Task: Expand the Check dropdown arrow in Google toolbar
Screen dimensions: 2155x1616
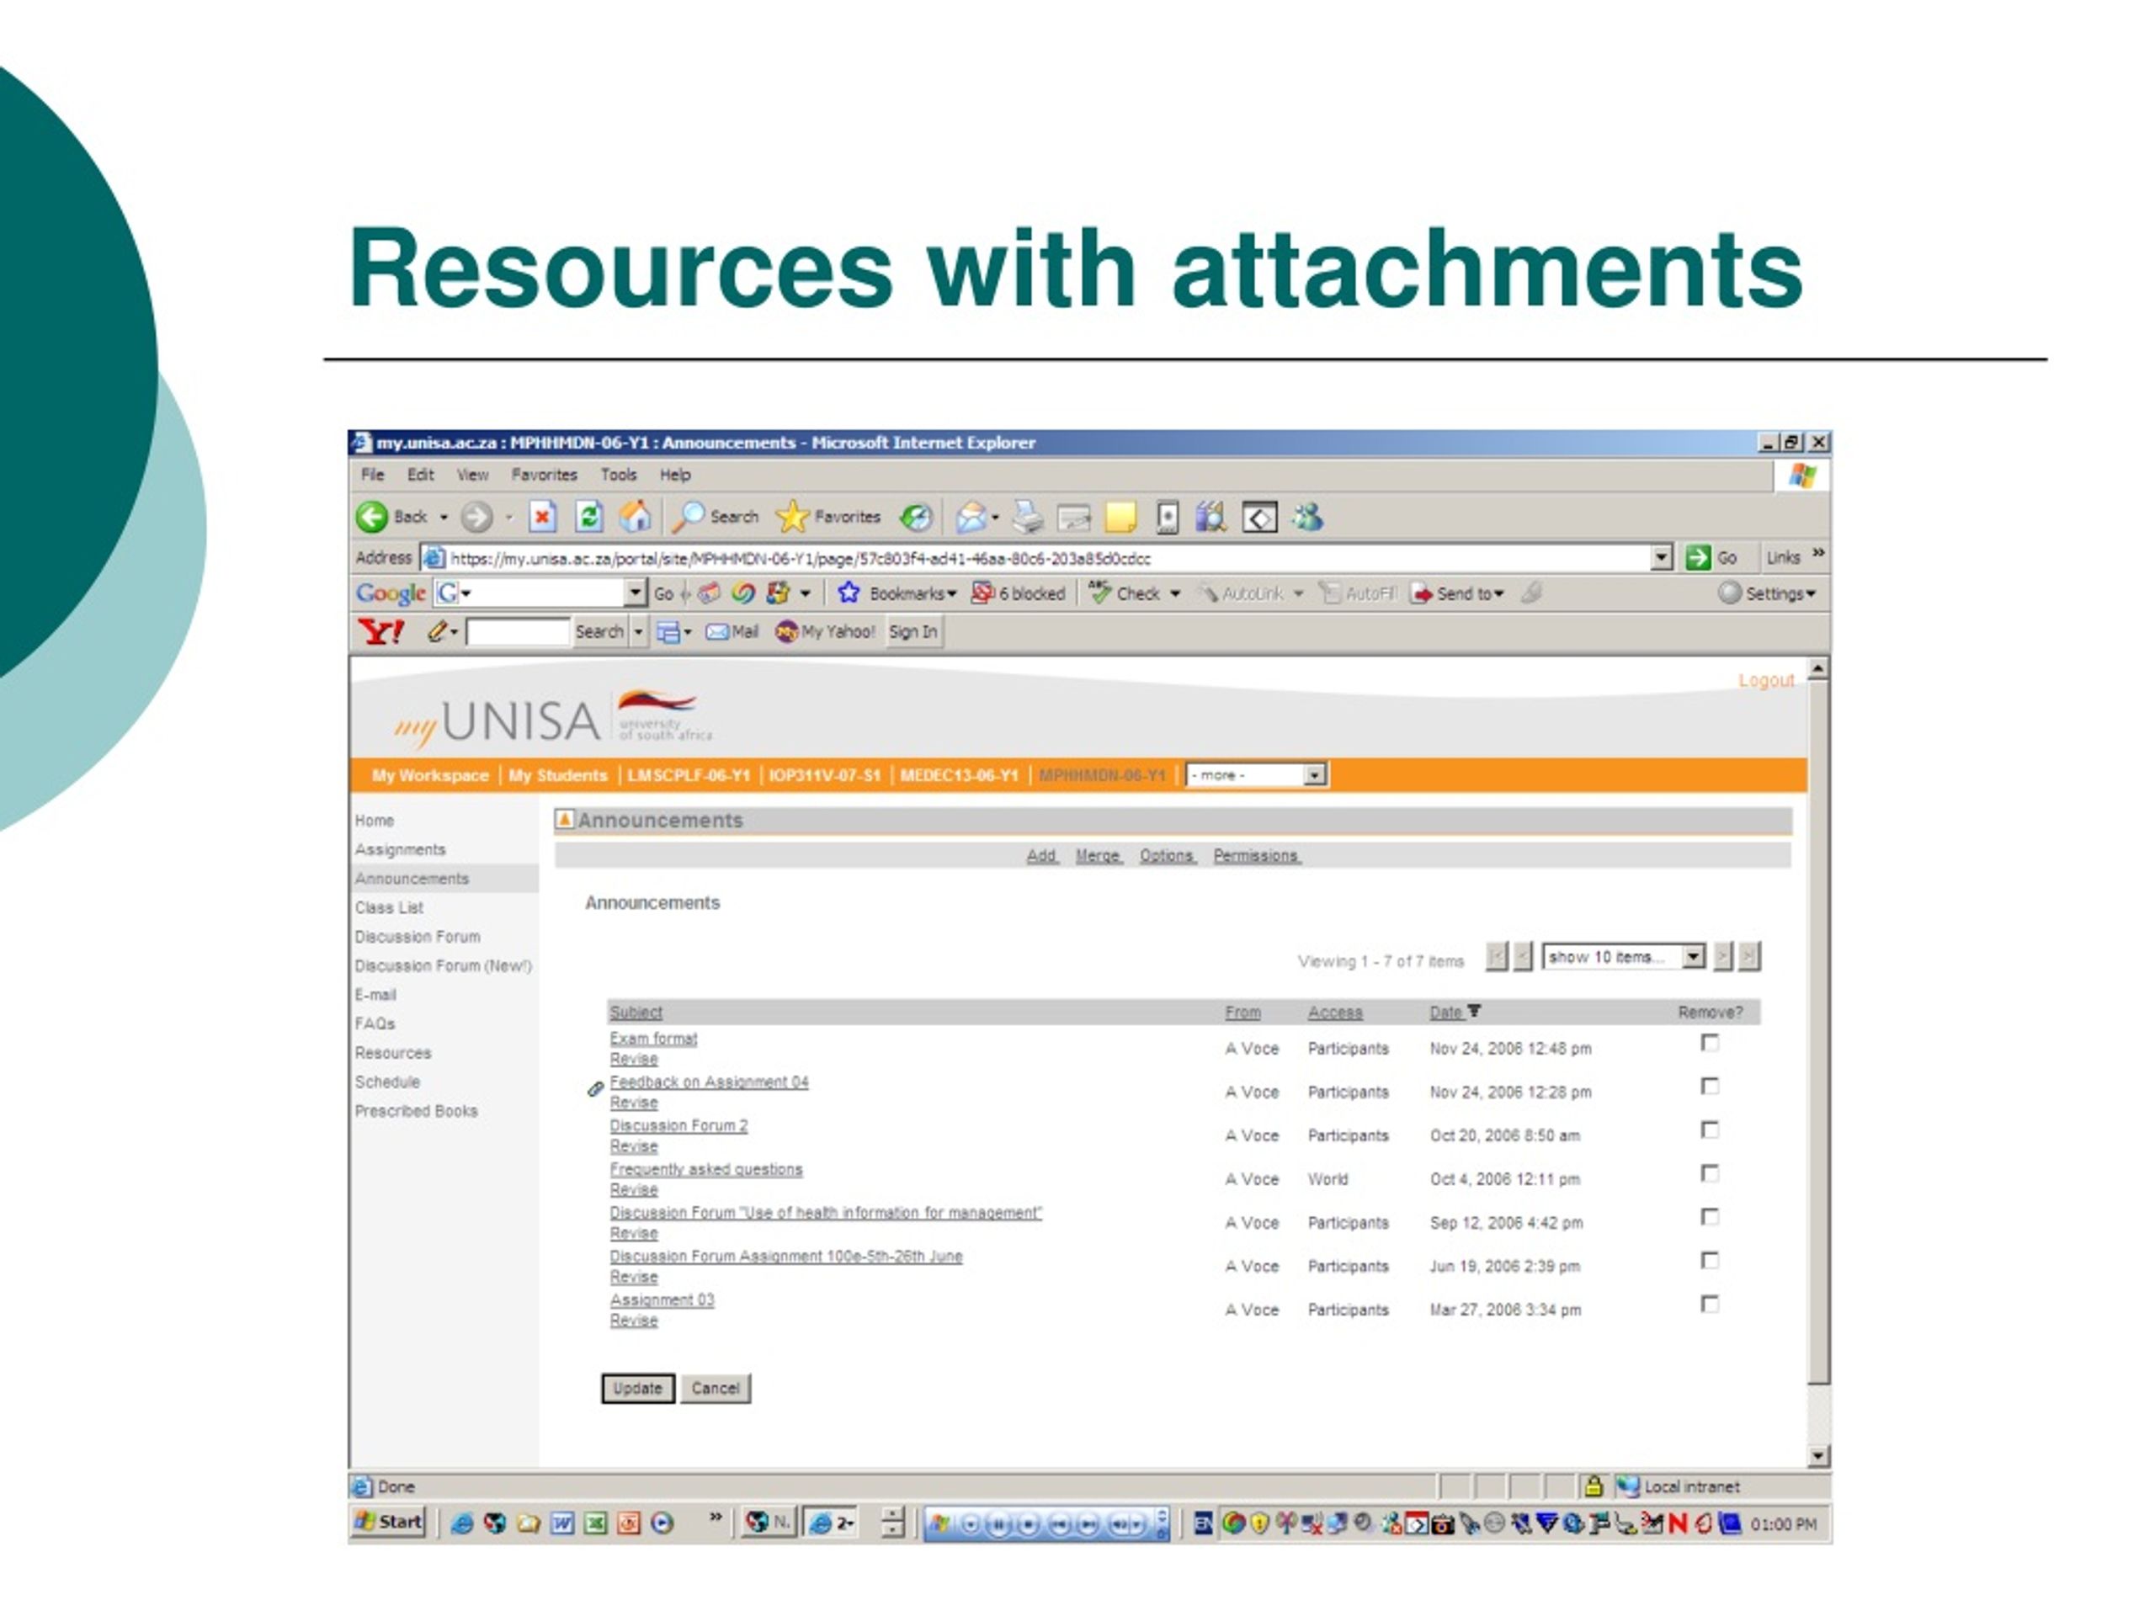Action: coord(1175,593)
